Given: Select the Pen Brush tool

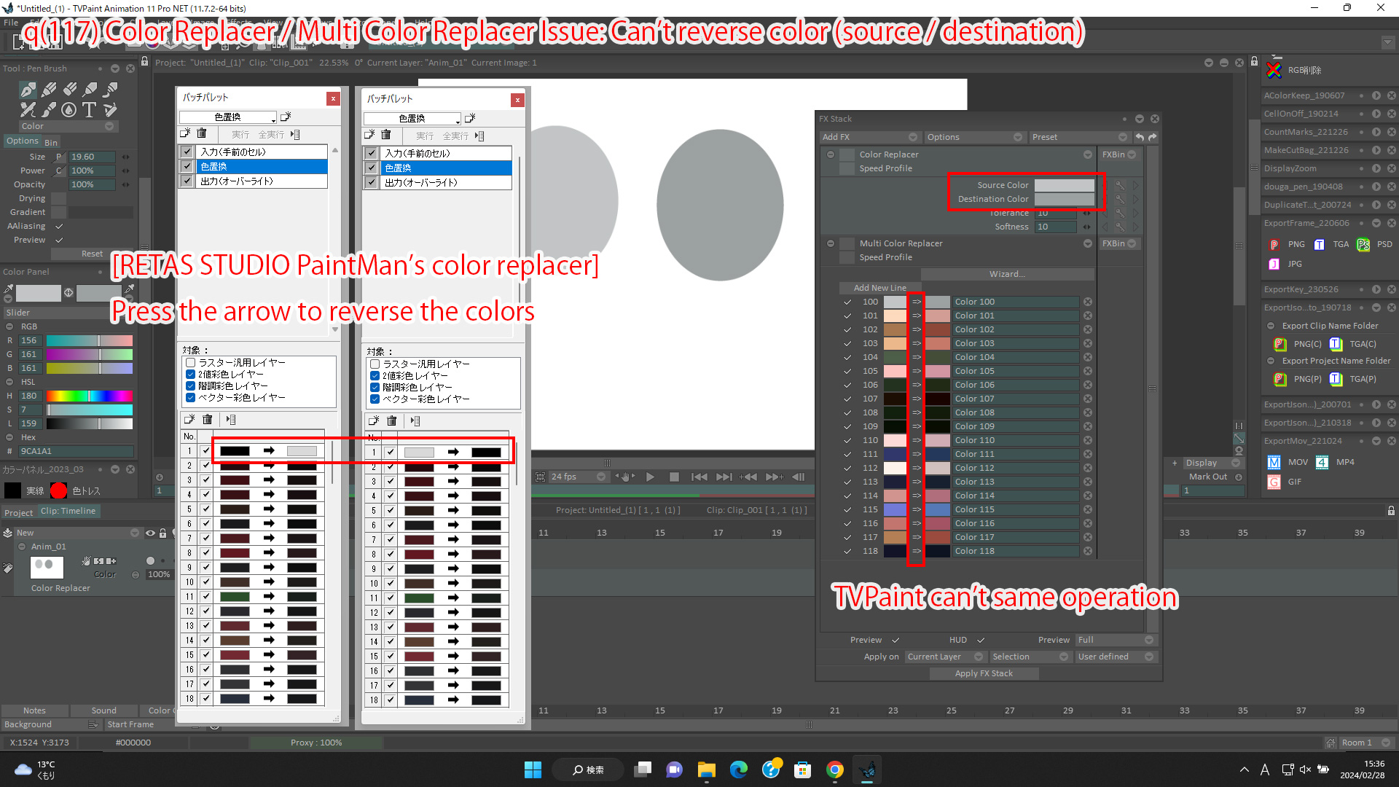Looking at the screenshot, I should [28, 90].
